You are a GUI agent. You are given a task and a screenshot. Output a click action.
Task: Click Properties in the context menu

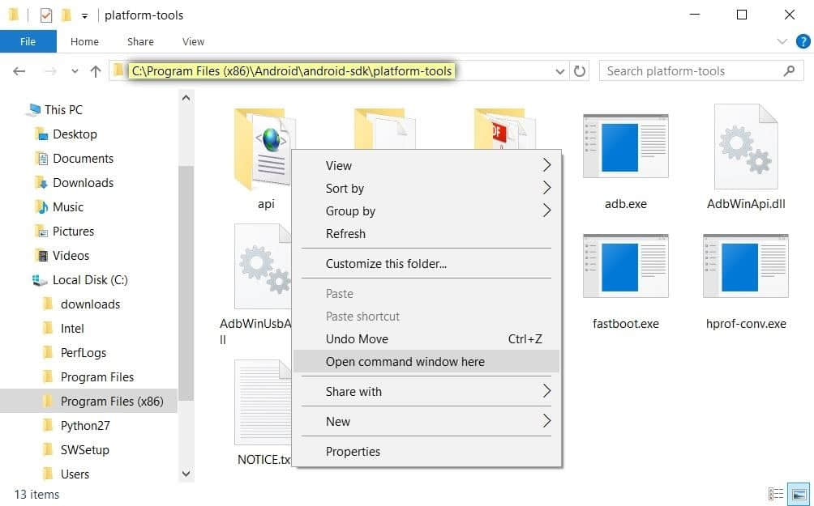click(353, 451)
